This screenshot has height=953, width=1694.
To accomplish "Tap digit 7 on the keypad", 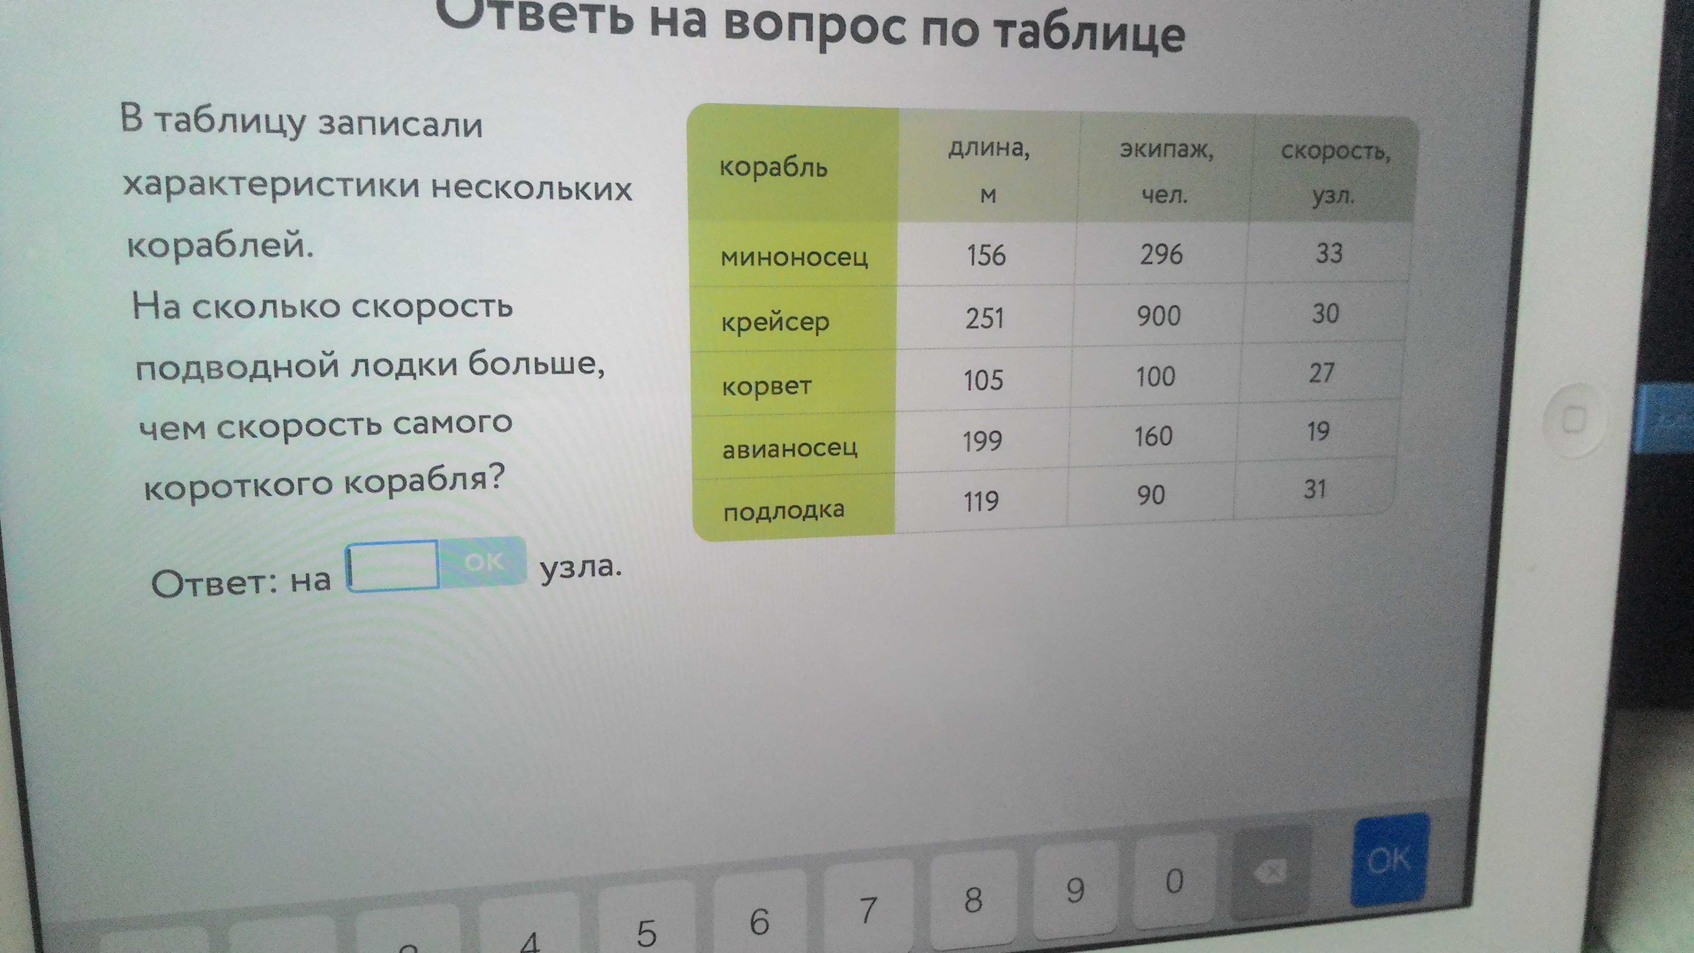I will (868, 908).
